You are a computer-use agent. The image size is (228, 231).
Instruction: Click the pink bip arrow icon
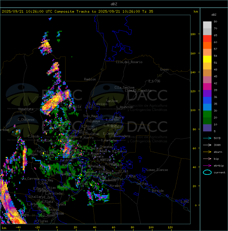coord(207,159)
